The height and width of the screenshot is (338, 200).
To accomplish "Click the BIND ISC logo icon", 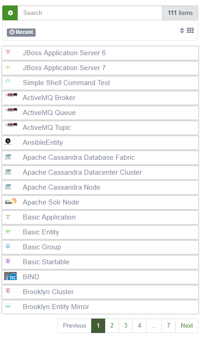I will [x=10, y=276].
